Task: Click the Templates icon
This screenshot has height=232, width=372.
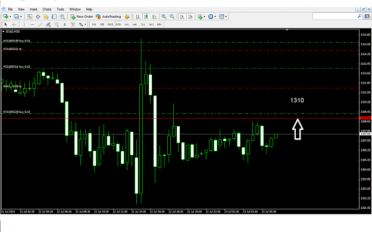Action: click(221, 17)
